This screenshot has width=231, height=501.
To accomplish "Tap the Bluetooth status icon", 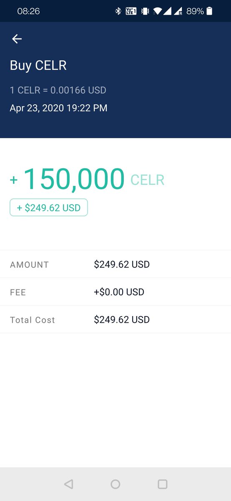I will click(x=118, y=11).
